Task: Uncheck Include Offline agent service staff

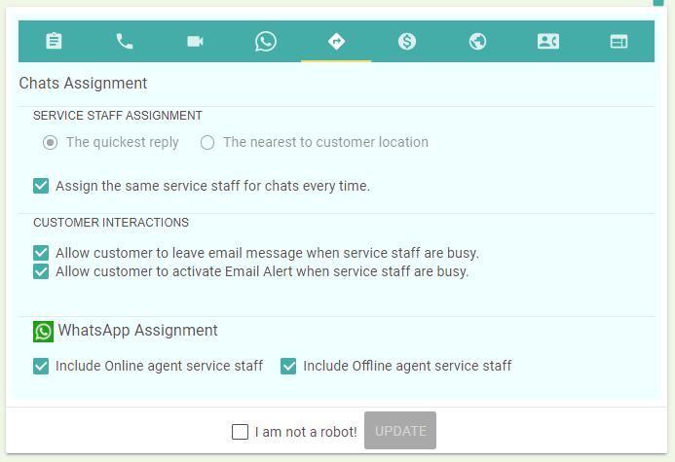Action: point(288,366)
